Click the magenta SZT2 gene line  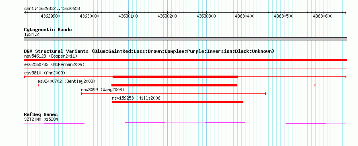click(x=185, y=123)
